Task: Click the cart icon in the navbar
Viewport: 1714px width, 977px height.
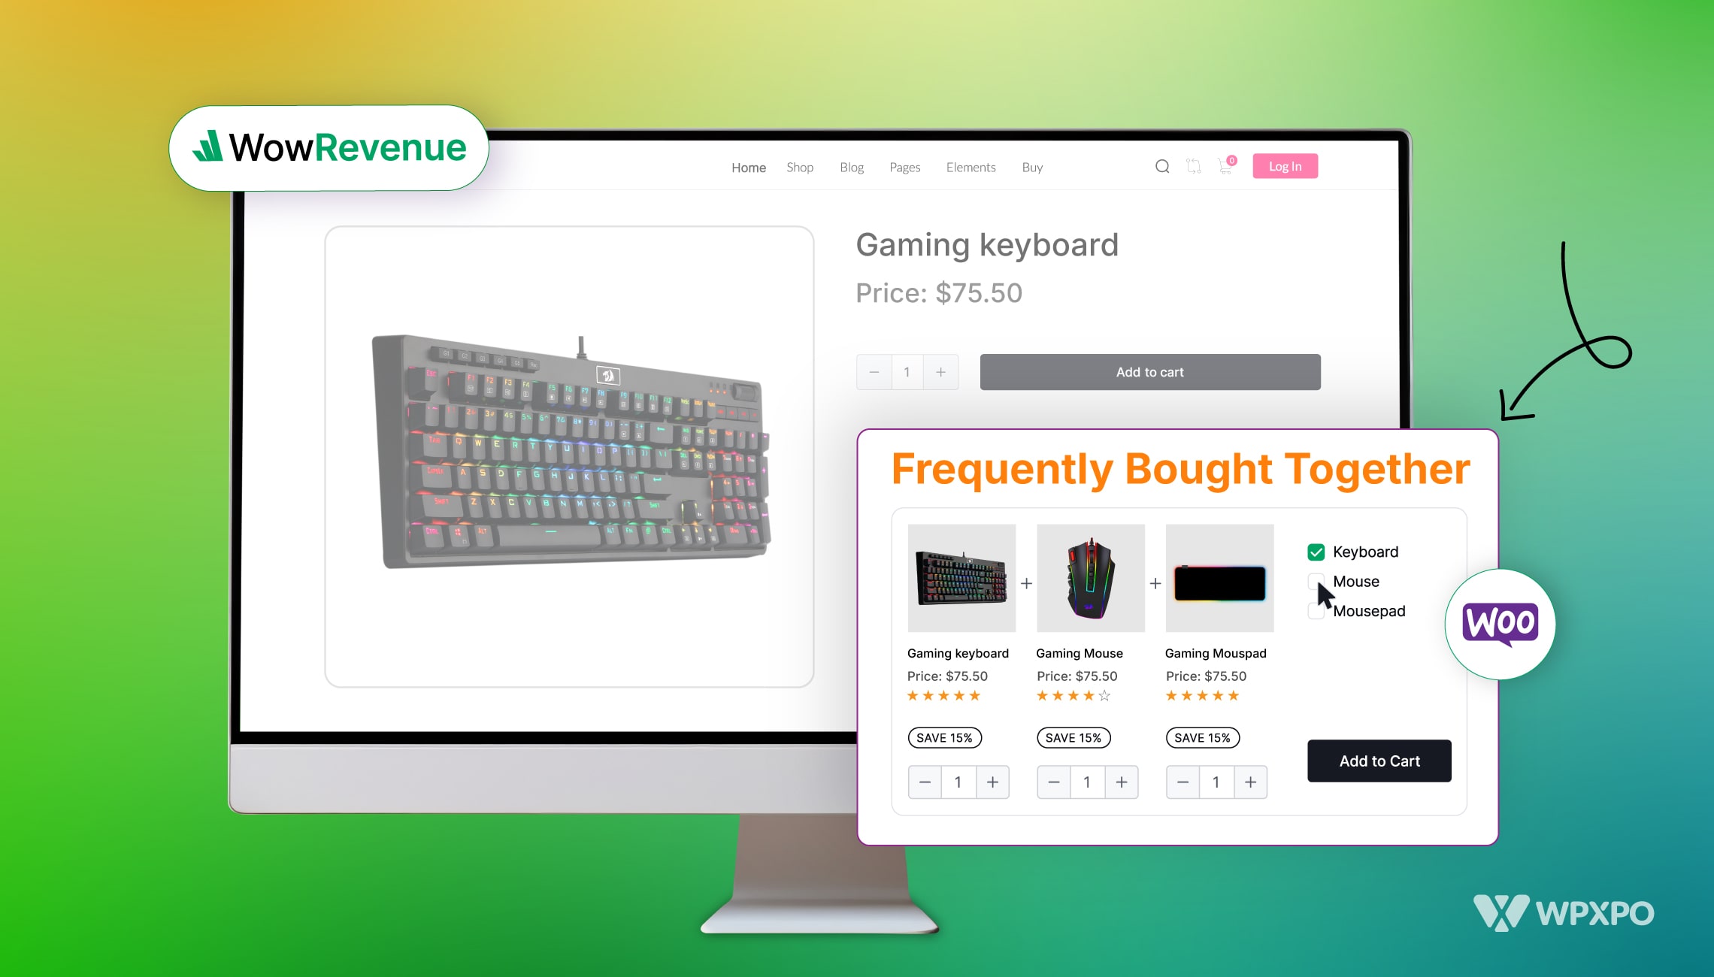Action: [x=1225, y=166]
